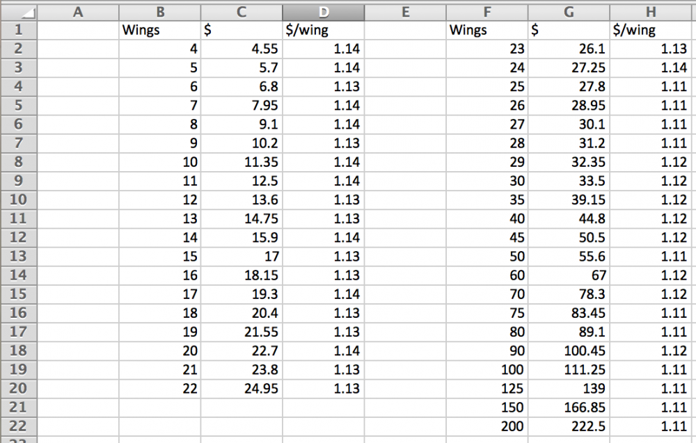This screenshot has height=443, width=696.
Task: Click cell with value 27.25
Action: point(569,68)
